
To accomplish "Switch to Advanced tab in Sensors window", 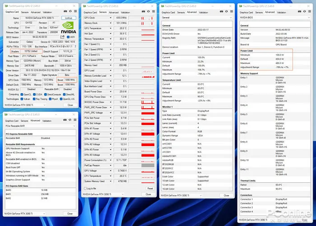I will [114, 13].
